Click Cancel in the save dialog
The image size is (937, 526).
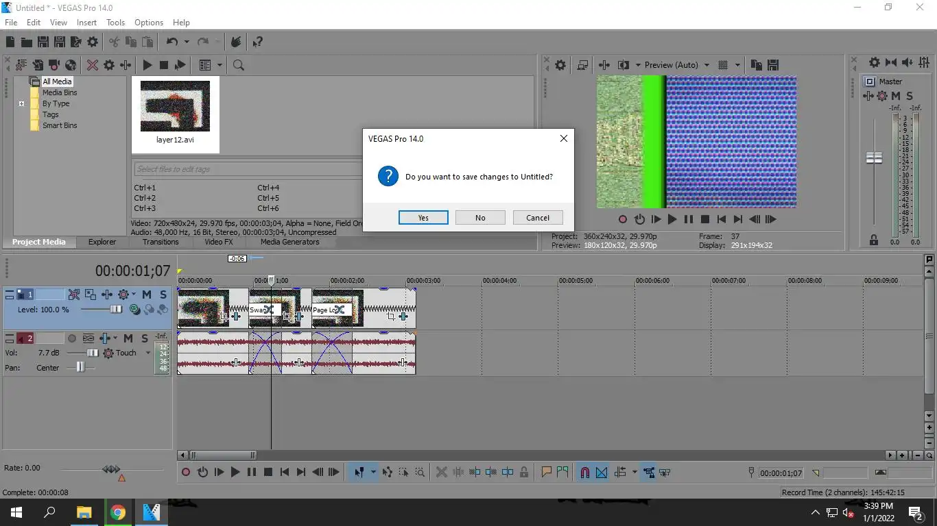tap(538, 218)
